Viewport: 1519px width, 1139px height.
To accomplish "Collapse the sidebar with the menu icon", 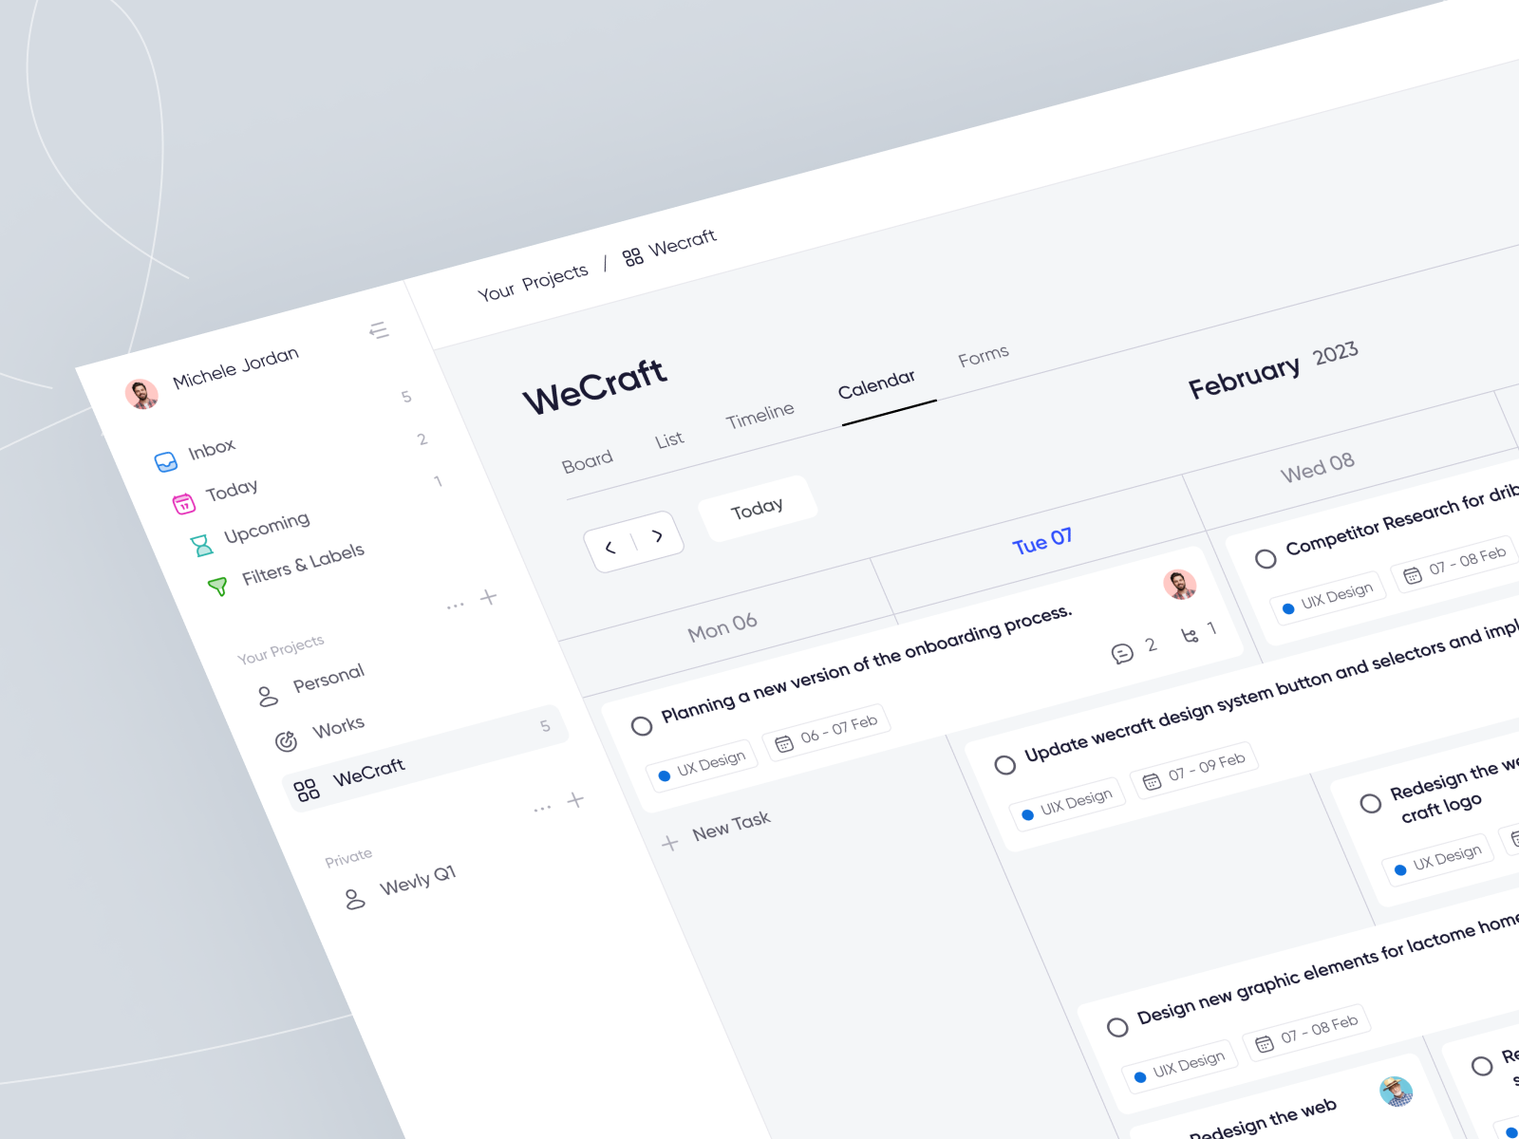I will (x=379, y=330).
